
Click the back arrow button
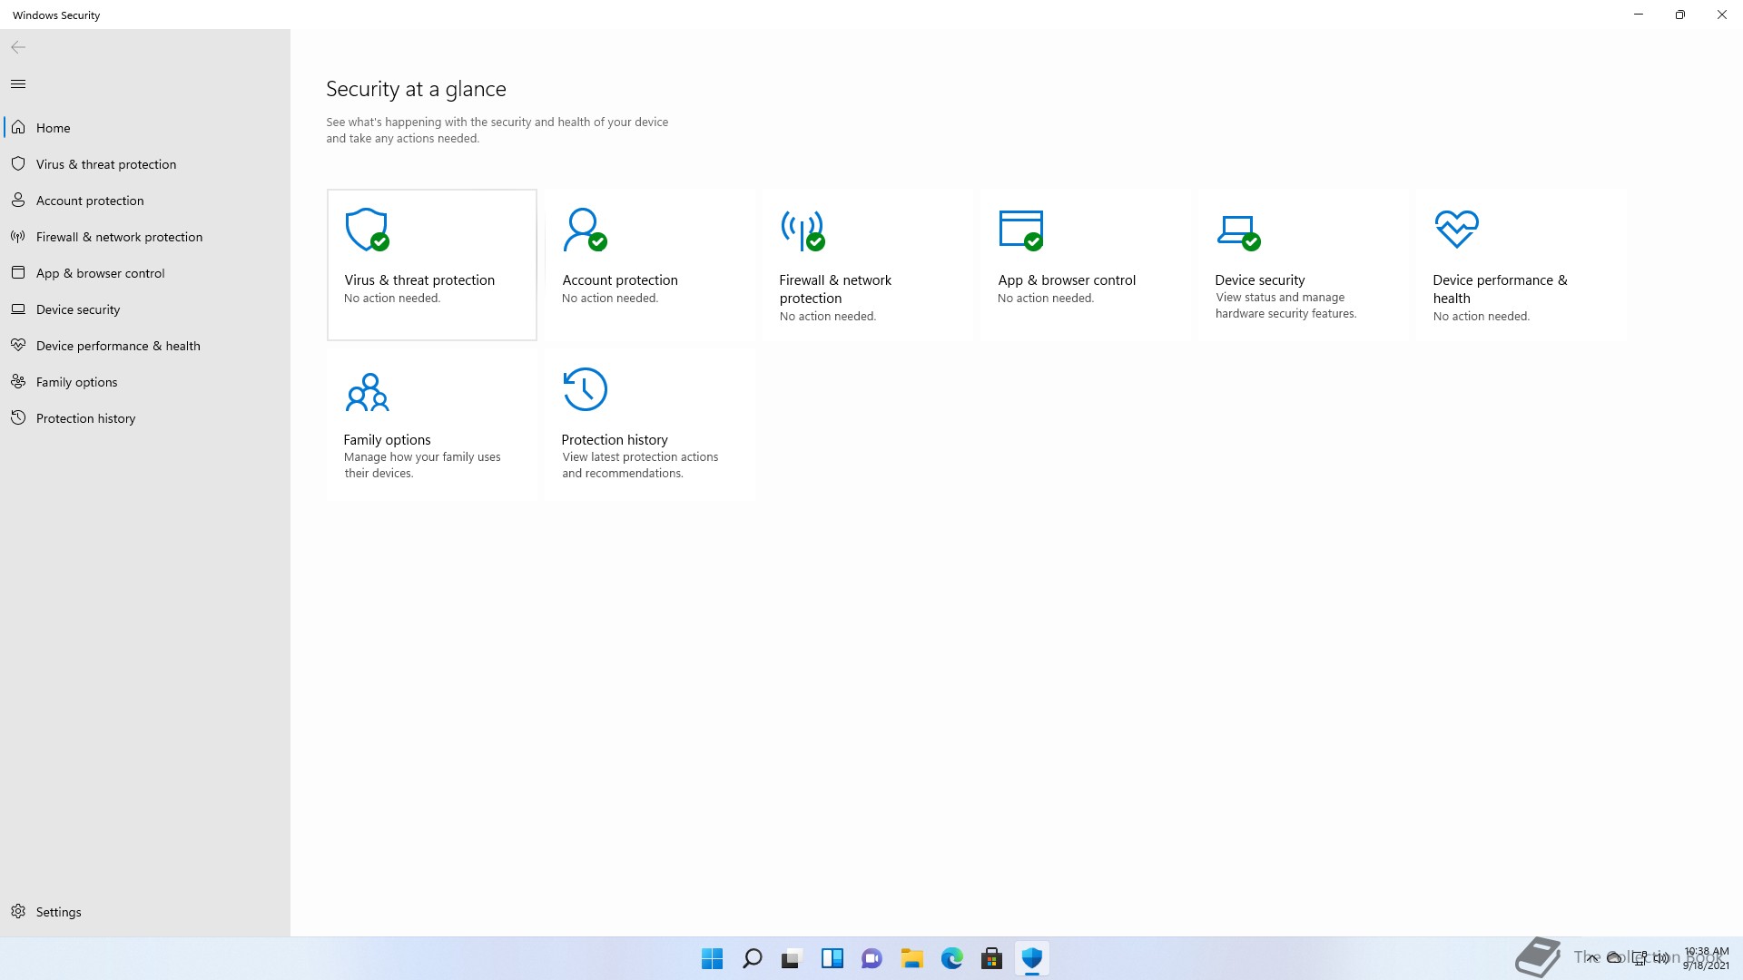(18, 47)
